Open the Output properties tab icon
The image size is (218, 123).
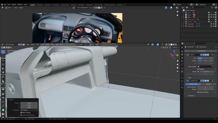[x=182, y=55]
